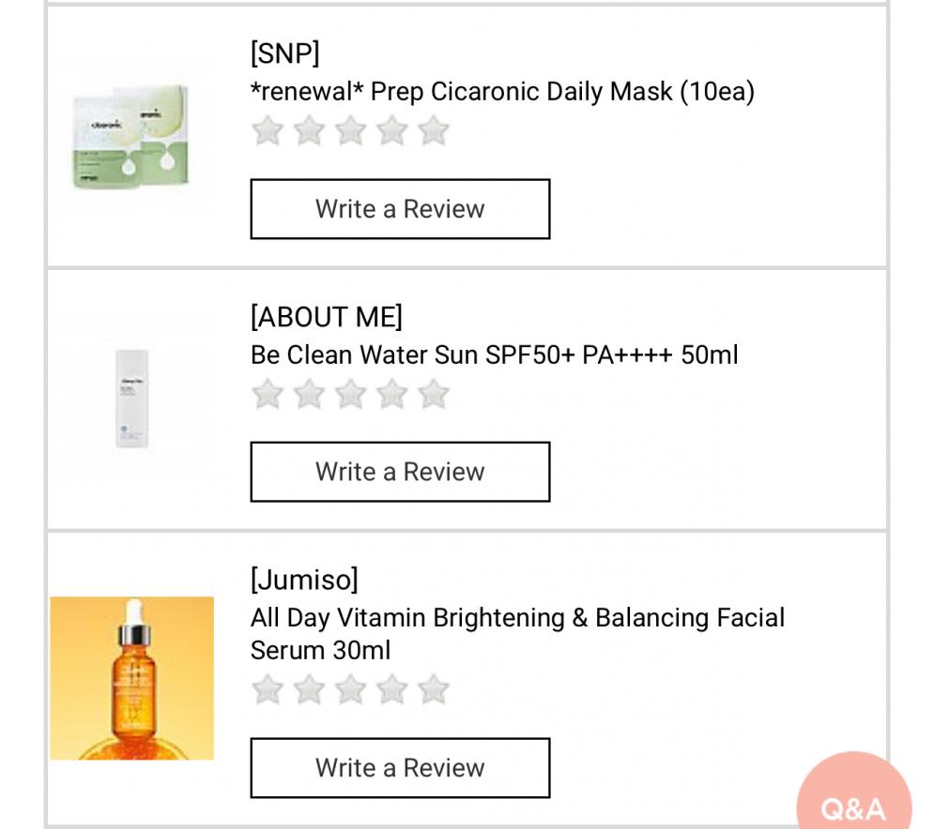Rate Jumiso Vitamin Serum five stars
Viewport: 934px width, 829px height.
433,690
